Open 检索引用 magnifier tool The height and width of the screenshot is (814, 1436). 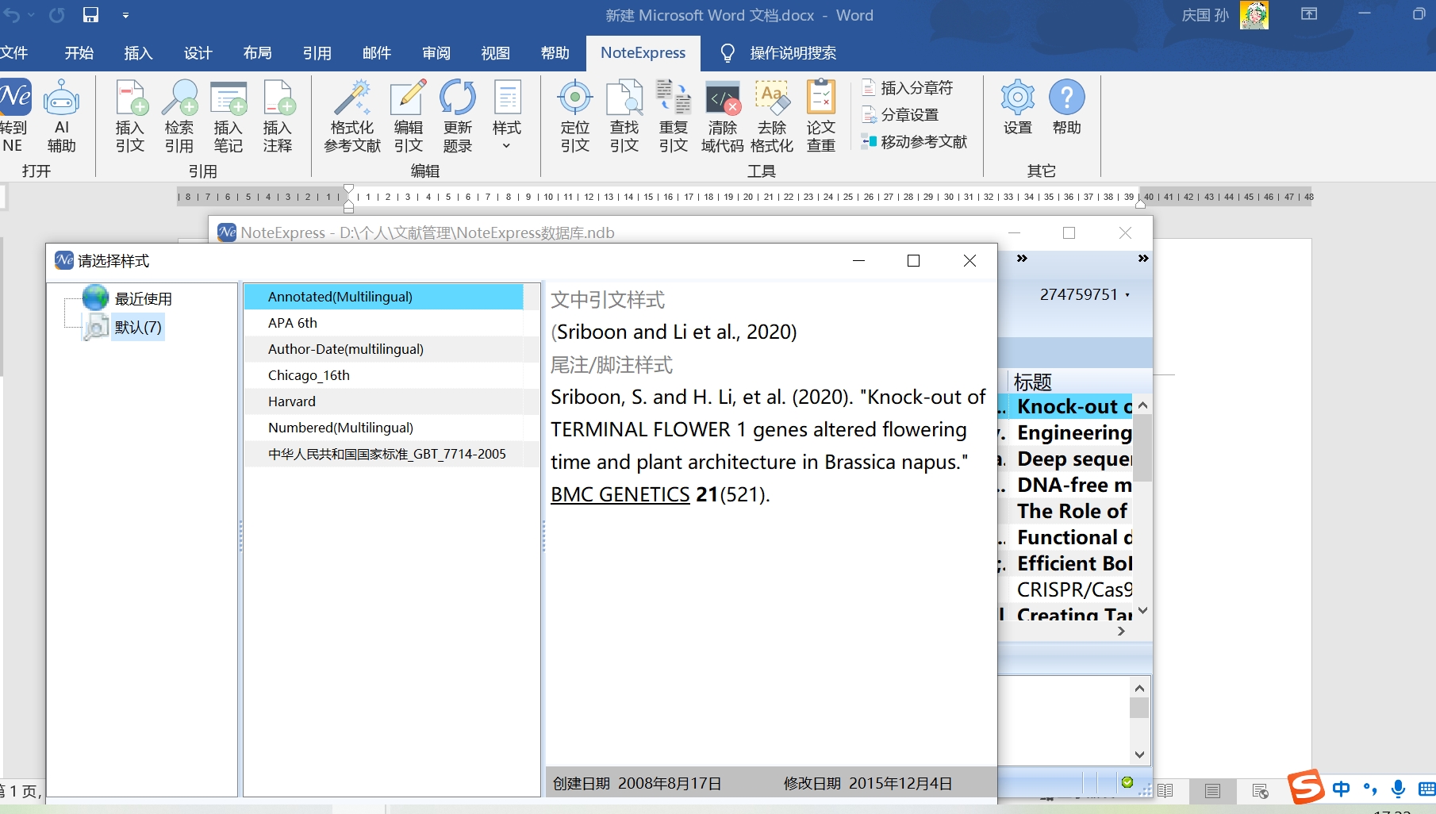tap(179, 116)
